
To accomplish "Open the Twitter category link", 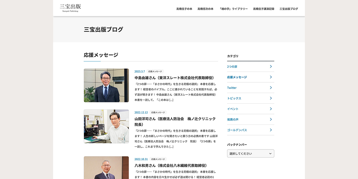I will [x=232, y=88].
